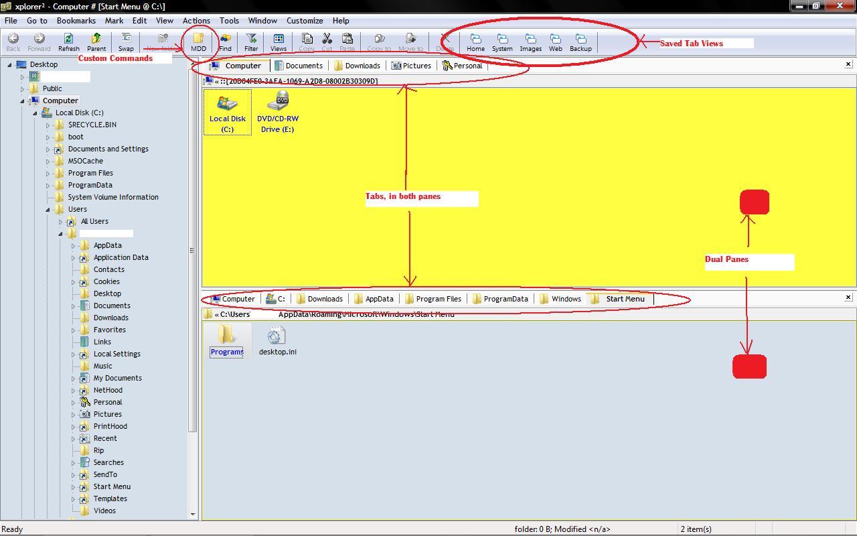Open the Bookmarks menu

click(76, 21)
